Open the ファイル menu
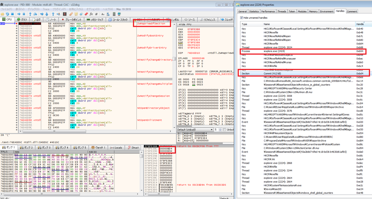 coord(7,9)
